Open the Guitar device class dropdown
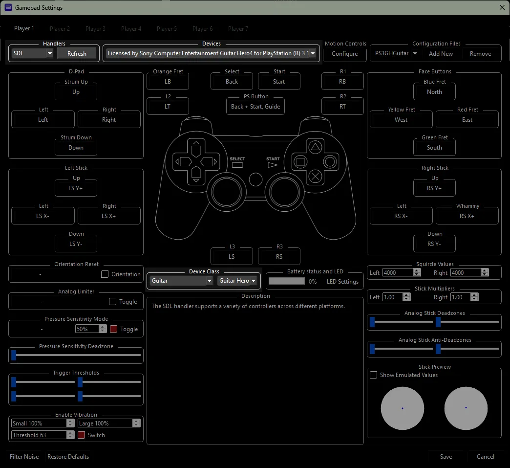Viewport: 510px width, 468px height. pos(181,280)
